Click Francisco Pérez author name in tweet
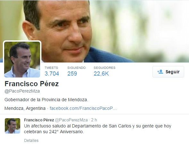The height and width of the screenshot is (147, 189). pos(39,120)
